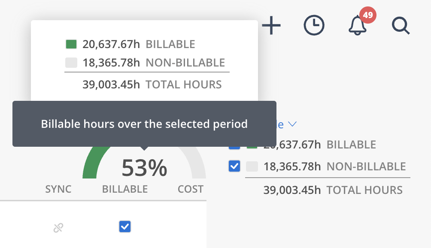Click the plus icon to add new
Image resolution: width=431 pixels, height=248 pixels.
pyautogui.click(x=271, y=26)
